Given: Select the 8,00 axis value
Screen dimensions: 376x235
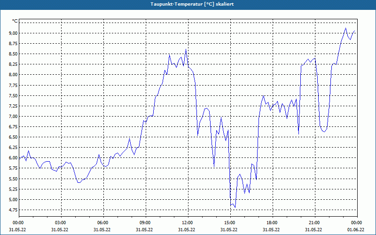Looking at the screenshot, I should tap(14, 75).
